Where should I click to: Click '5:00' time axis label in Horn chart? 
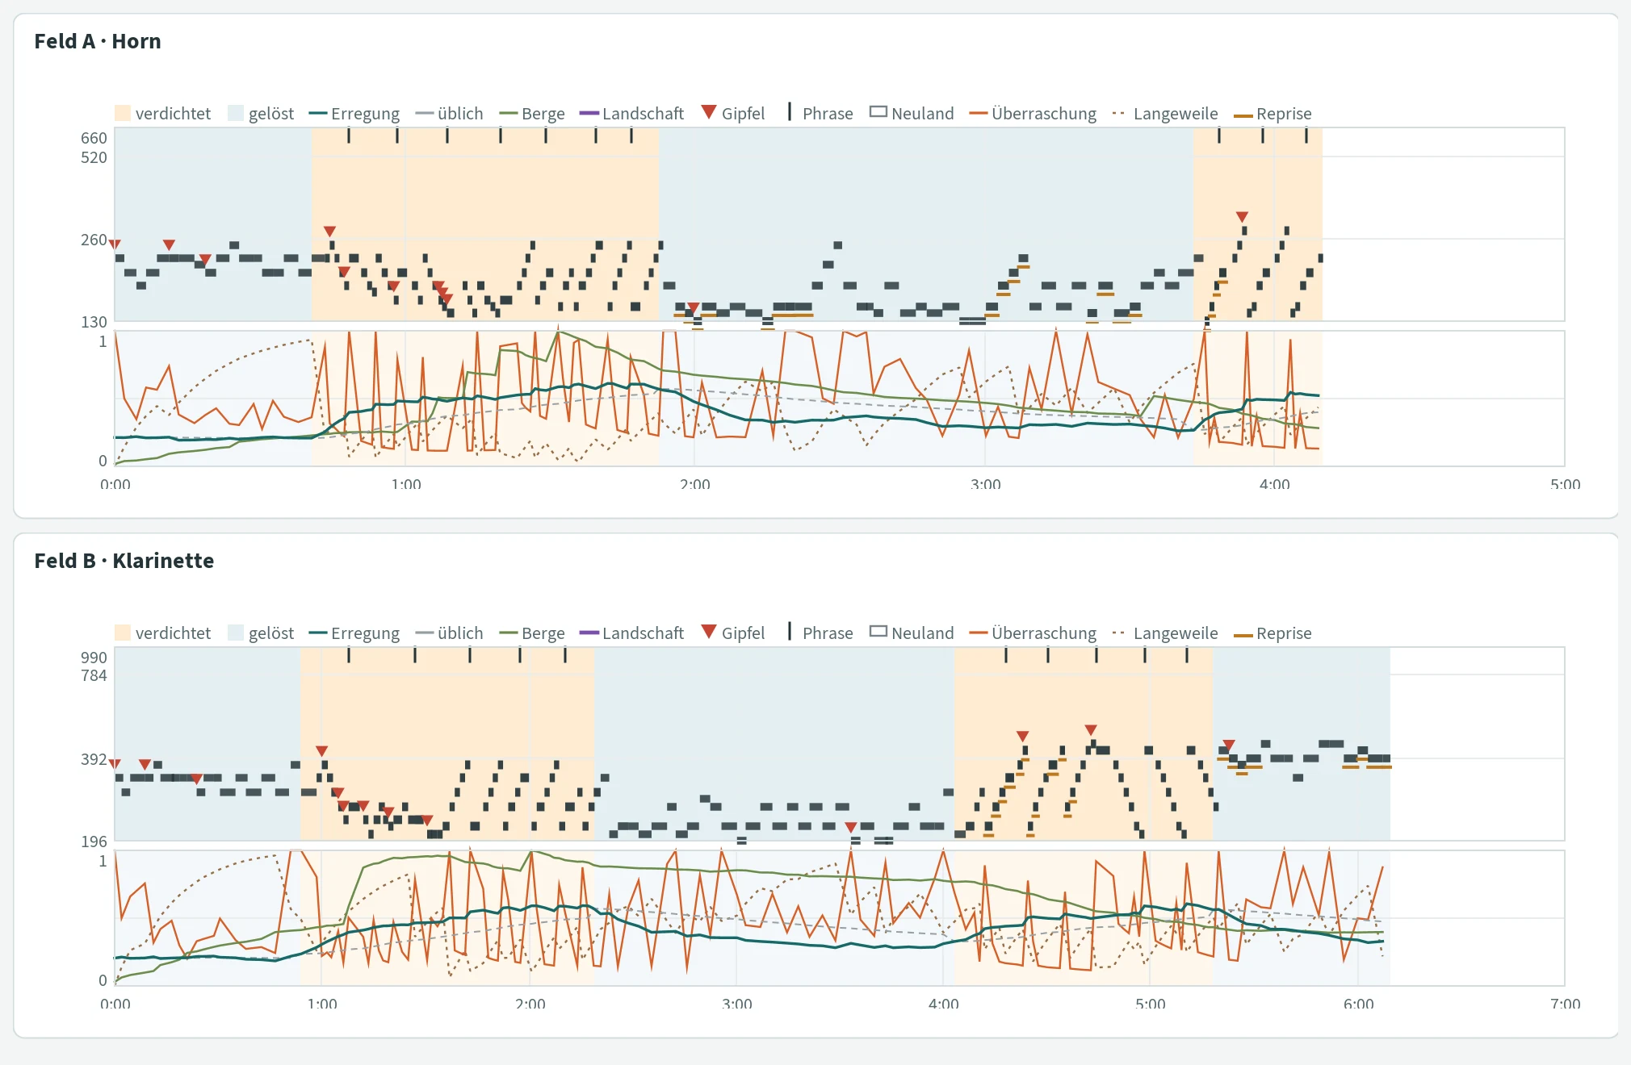pos(1565,484)
